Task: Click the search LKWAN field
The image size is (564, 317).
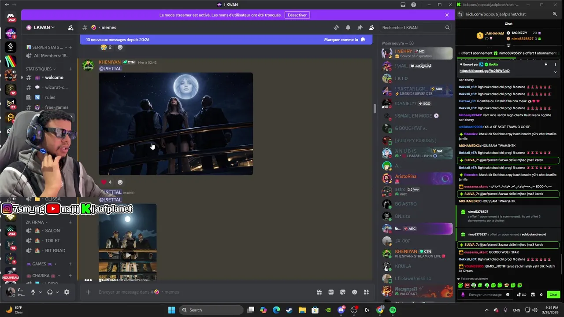Action: click(x=416, y=27)
